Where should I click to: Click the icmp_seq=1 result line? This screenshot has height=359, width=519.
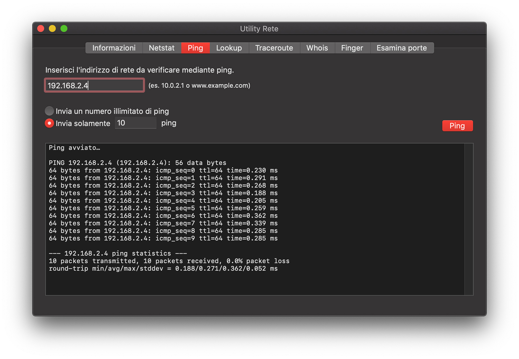(x=163, y=178)
